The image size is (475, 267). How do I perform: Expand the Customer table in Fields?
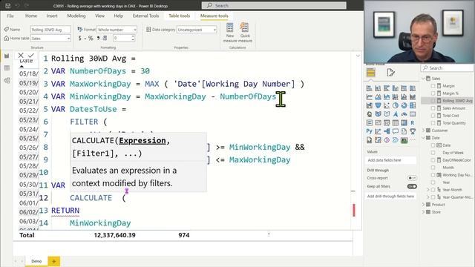pyautogui.click(x=424, y=131)
